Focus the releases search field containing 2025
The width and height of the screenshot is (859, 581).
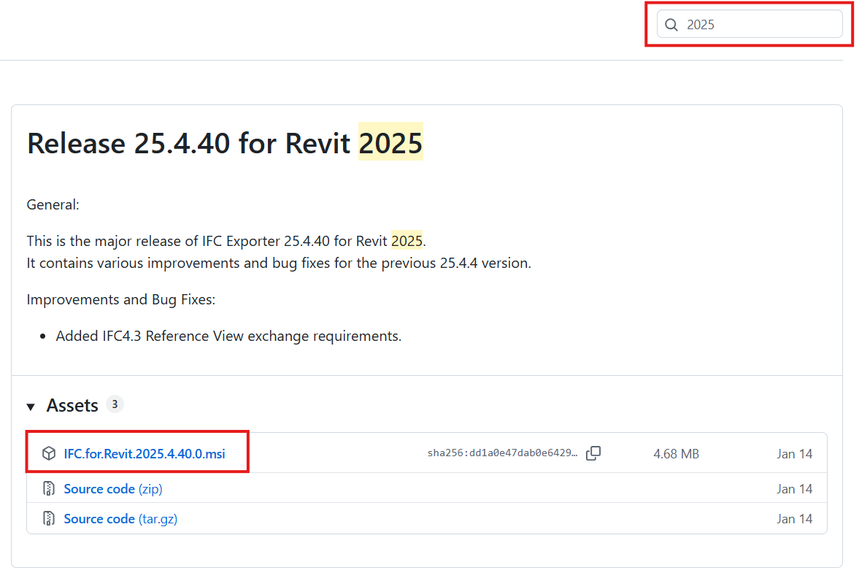[x=750, y=24]
